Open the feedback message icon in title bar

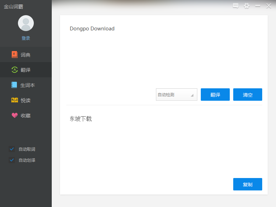click(236, 6)
